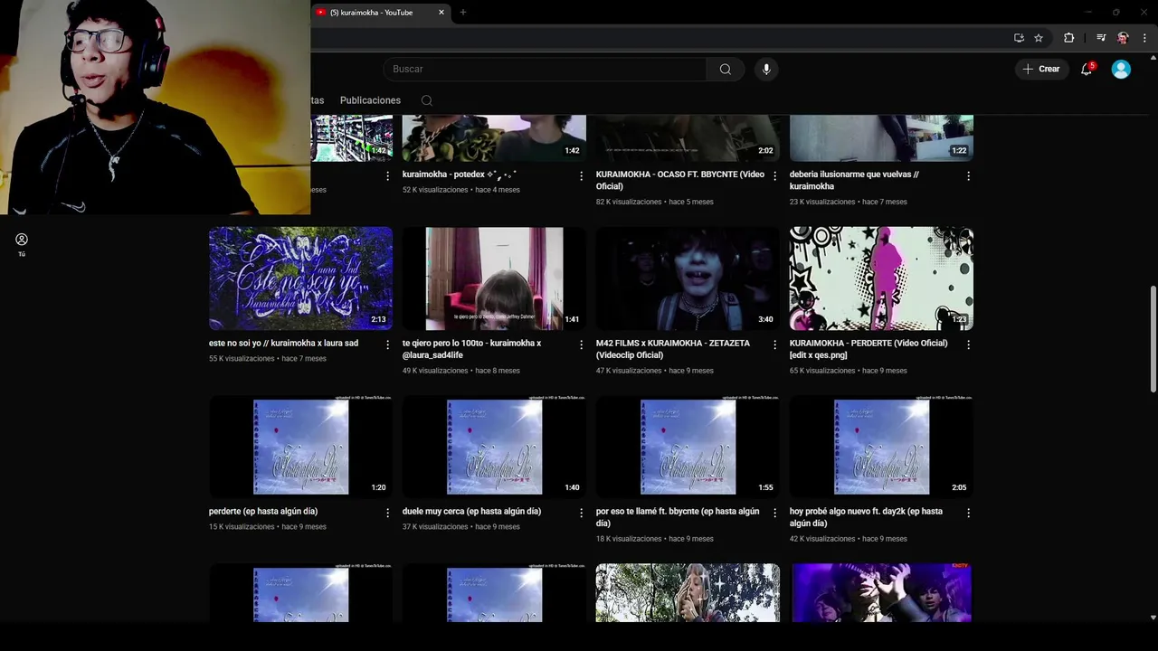Switch to the Publicaciones tab
Screen dimensions: 1158x651
tap(370, 100)
